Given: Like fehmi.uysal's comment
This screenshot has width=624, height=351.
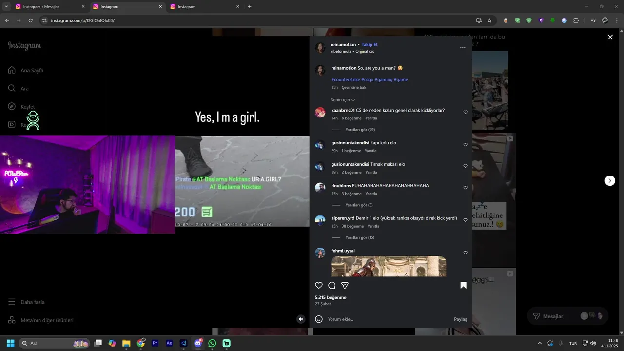Looking at the screenshot, I should pyautogui.click(x=465, y=253).
